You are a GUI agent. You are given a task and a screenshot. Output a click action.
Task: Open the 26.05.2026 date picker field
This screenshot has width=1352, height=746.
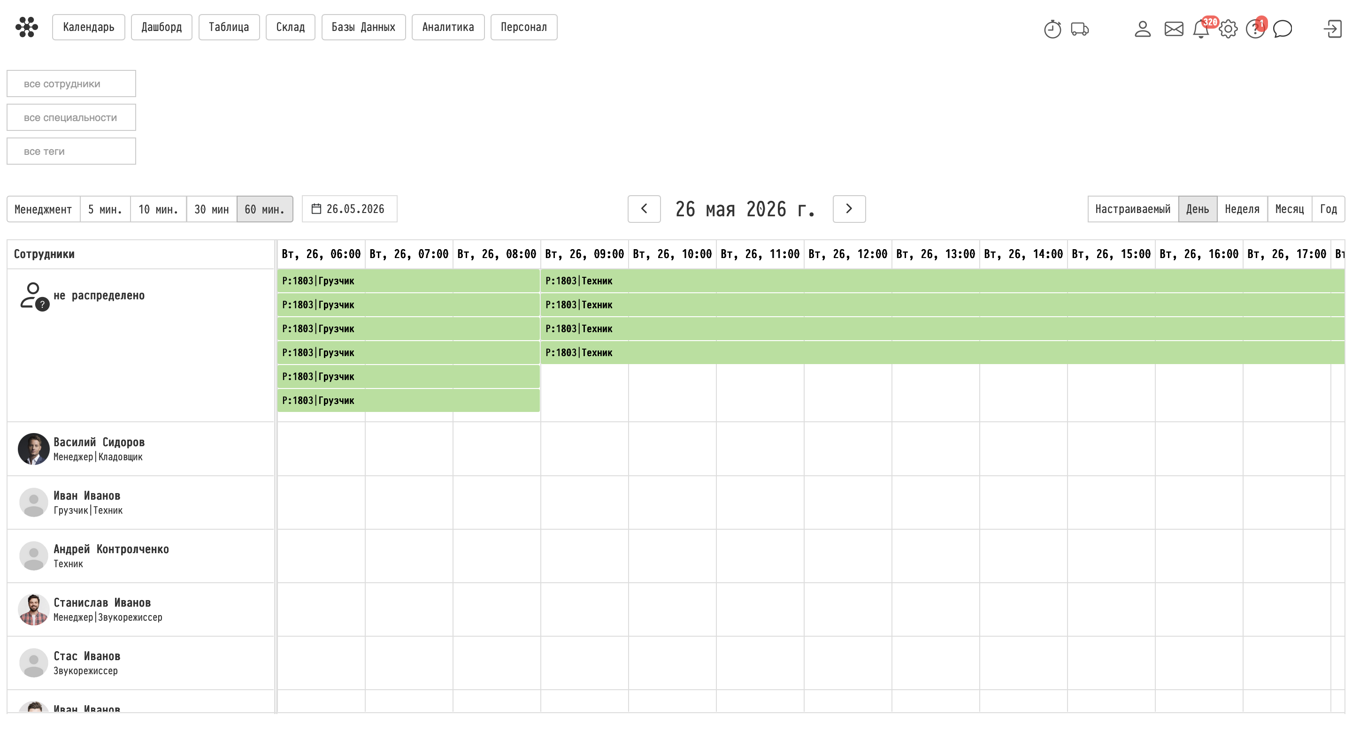[x=350, y=209]
